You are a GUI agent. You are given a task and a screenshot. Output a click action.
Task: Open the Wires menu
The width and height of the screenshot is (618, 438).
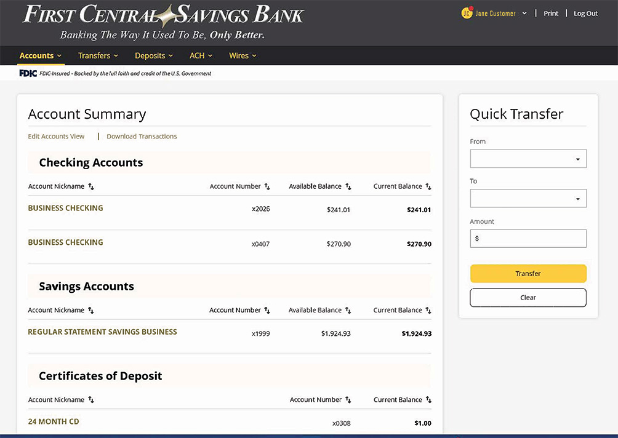tap(243, 55)
